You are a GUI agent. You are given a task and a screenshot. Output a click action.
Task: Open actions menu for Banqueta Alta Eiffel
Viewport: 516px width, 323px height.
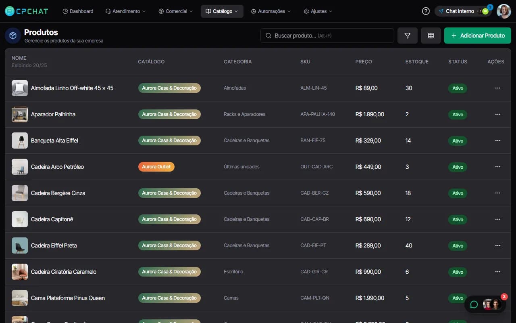498,141
